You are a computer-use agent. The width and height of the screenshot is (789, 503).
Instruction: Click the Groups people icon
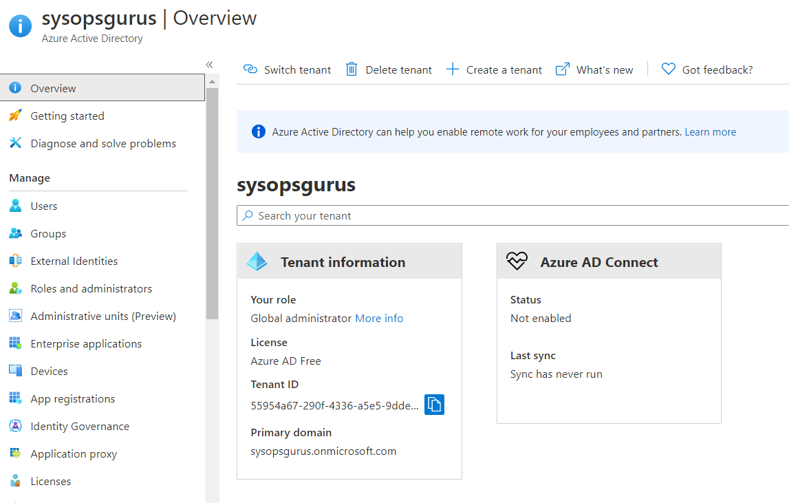pos(16,233)
